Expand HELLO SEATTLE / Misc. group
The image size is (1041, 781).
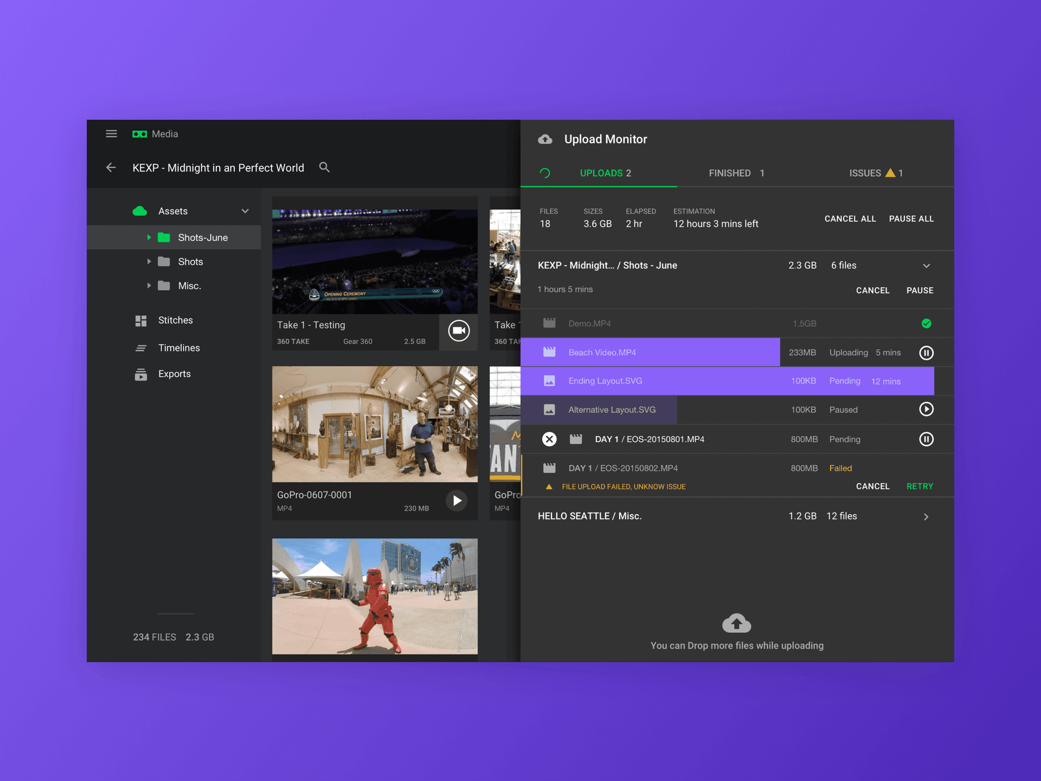[x=926, y=517]
